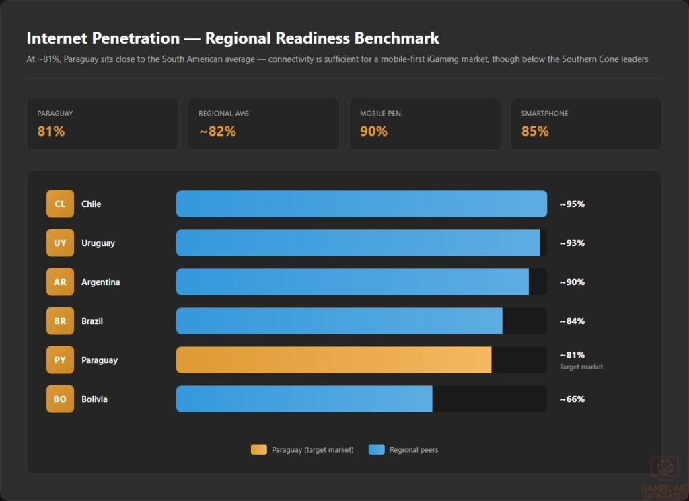
Task: Click the '~84%' value
Action: pyautogui.click(x=572, y=321)
